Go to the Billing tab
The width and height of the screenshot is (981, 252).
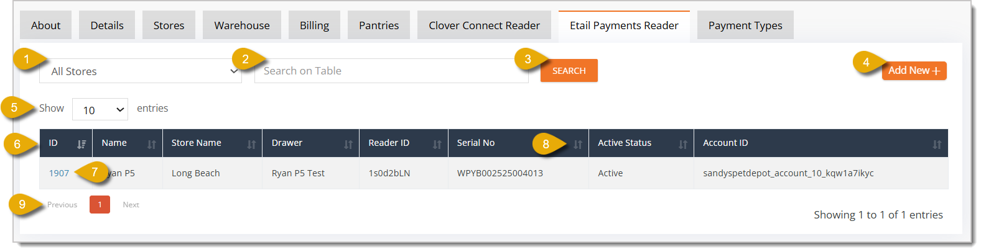click(314, 25)
